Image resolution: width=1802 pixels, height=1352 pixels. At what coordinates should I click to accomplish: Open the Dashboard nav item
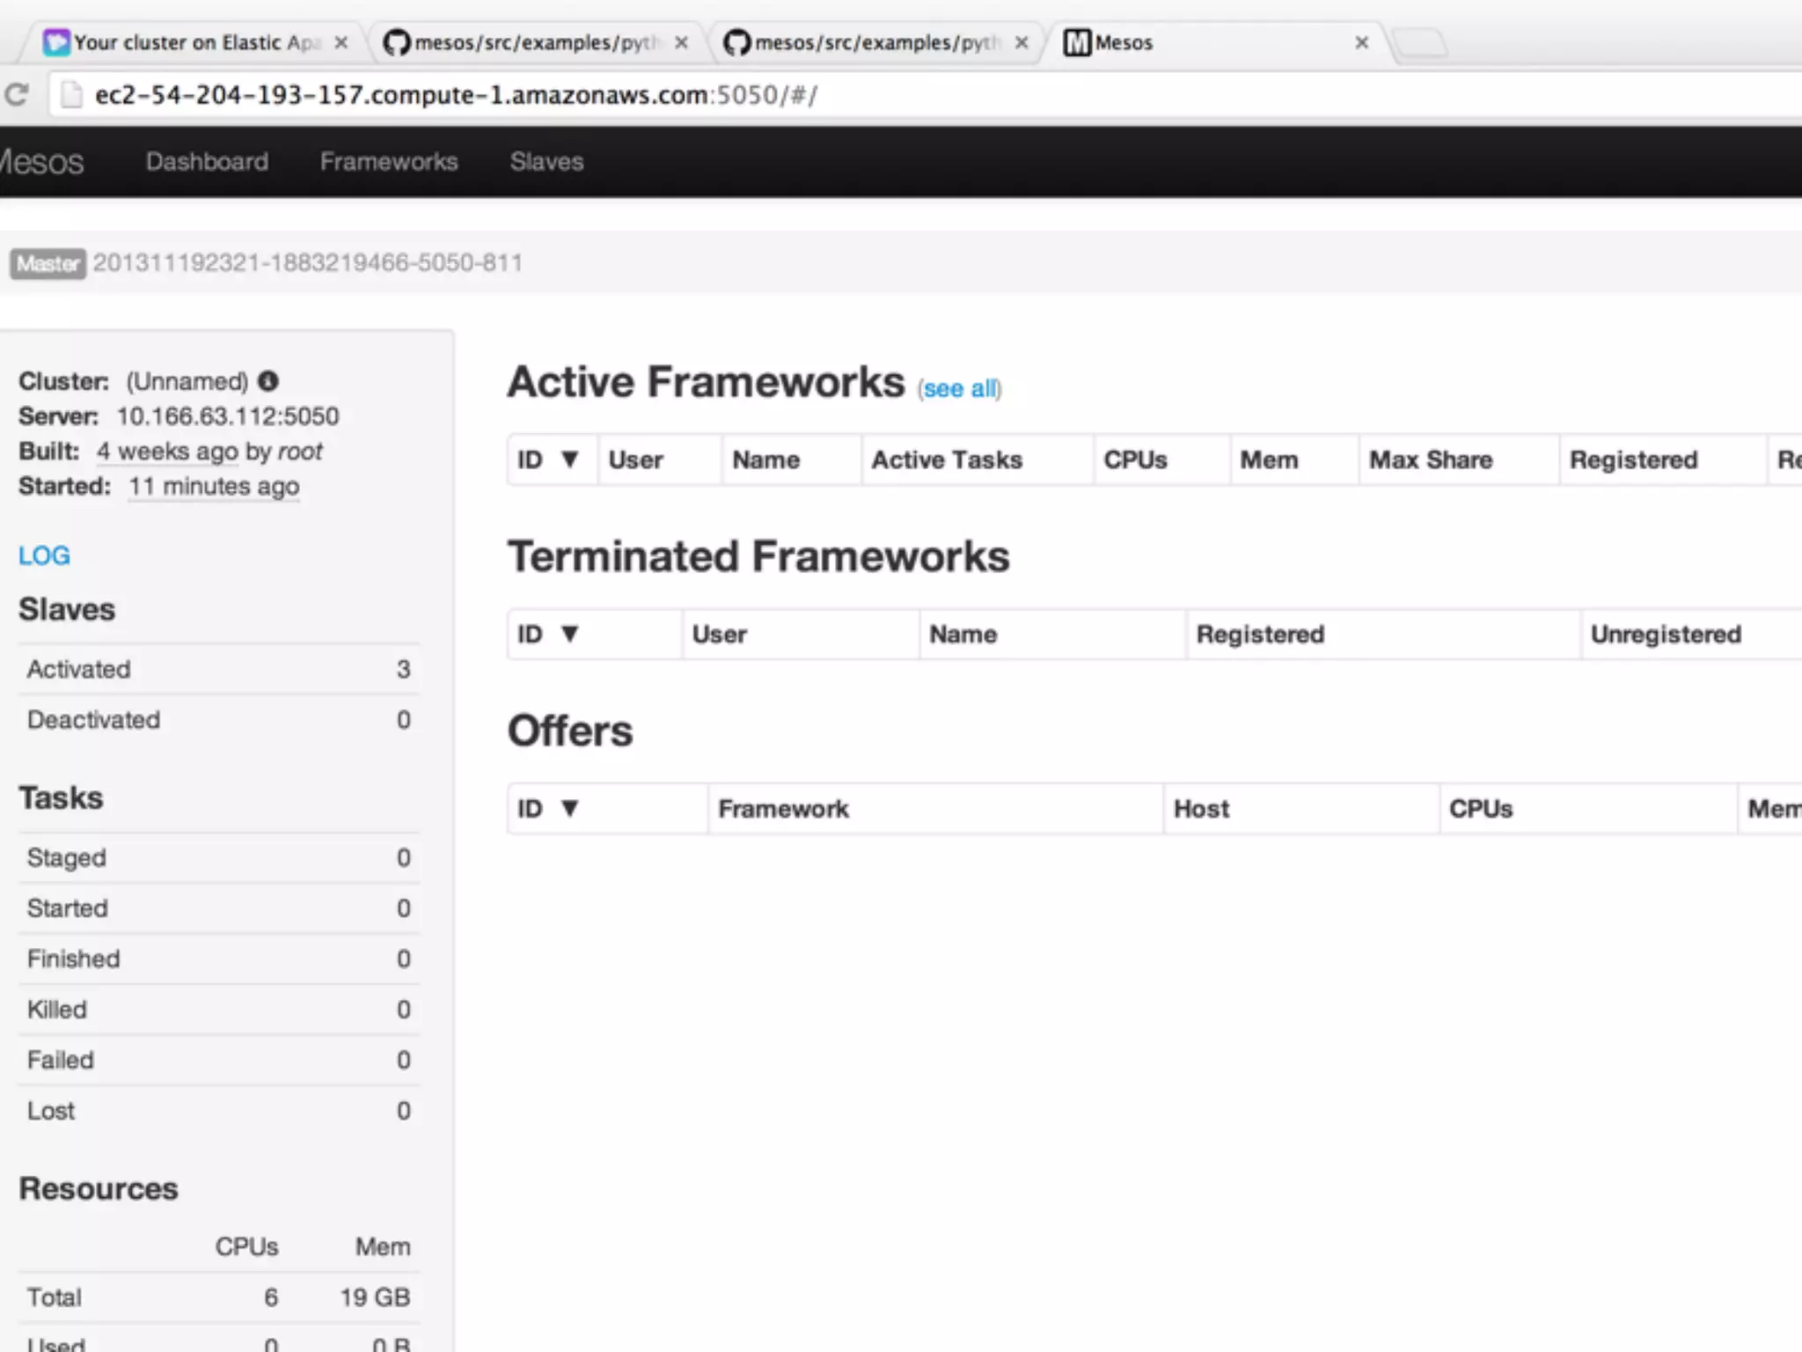tap(207, 161)
